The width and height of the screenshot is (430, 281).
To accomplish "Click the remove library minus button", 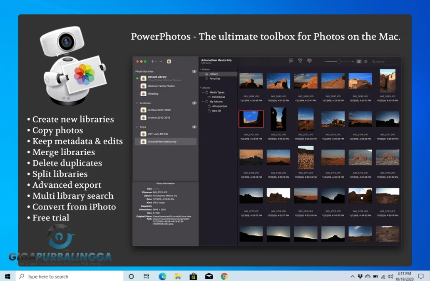I will [161, 61].
